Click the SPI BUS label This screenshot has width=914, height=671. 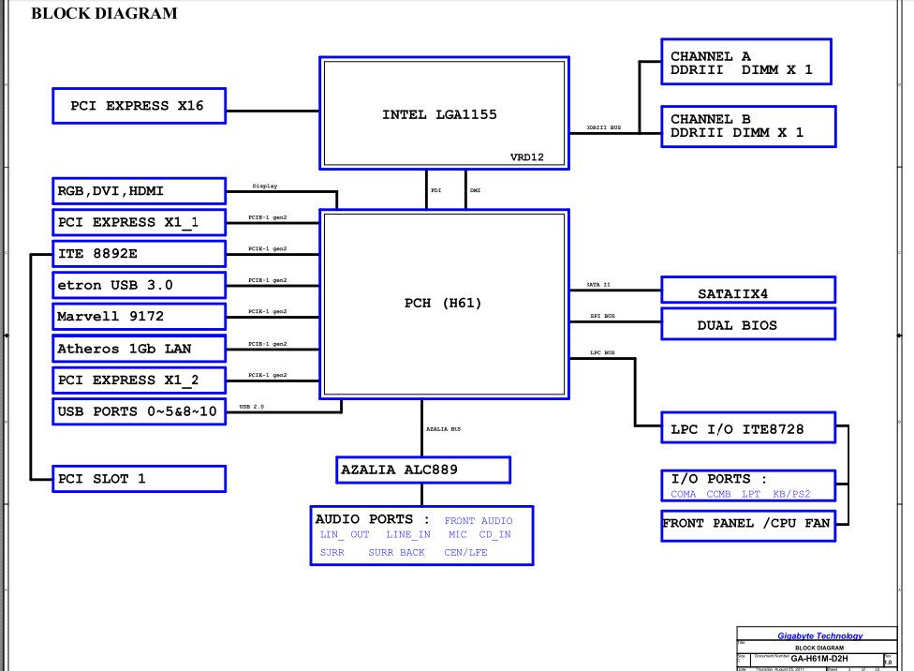[602, 316]
